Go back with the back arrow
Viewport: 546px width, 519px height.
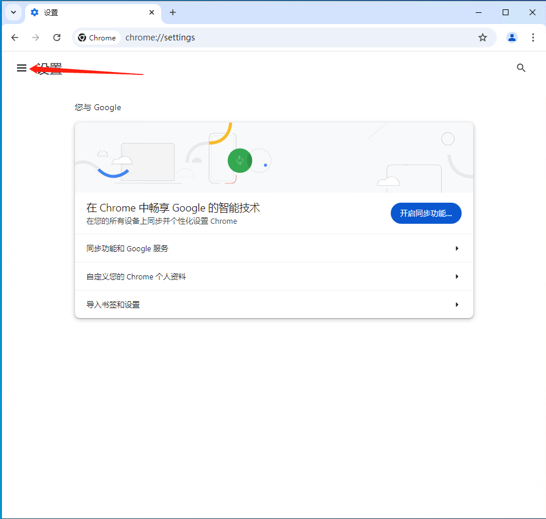click(x=15, y=37)
